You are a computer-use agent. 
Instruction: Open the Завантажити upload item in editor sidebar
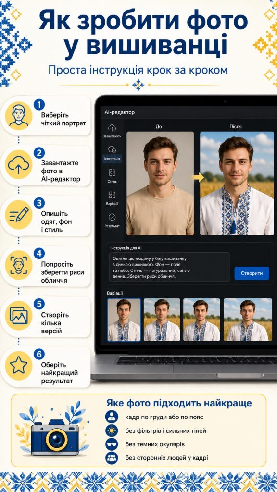[x=112, y=131]
